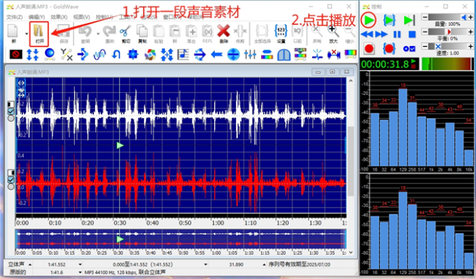476x279 pixels.
Task: Open the reverse blue left-arrow effect
Action: click(216, 55)
